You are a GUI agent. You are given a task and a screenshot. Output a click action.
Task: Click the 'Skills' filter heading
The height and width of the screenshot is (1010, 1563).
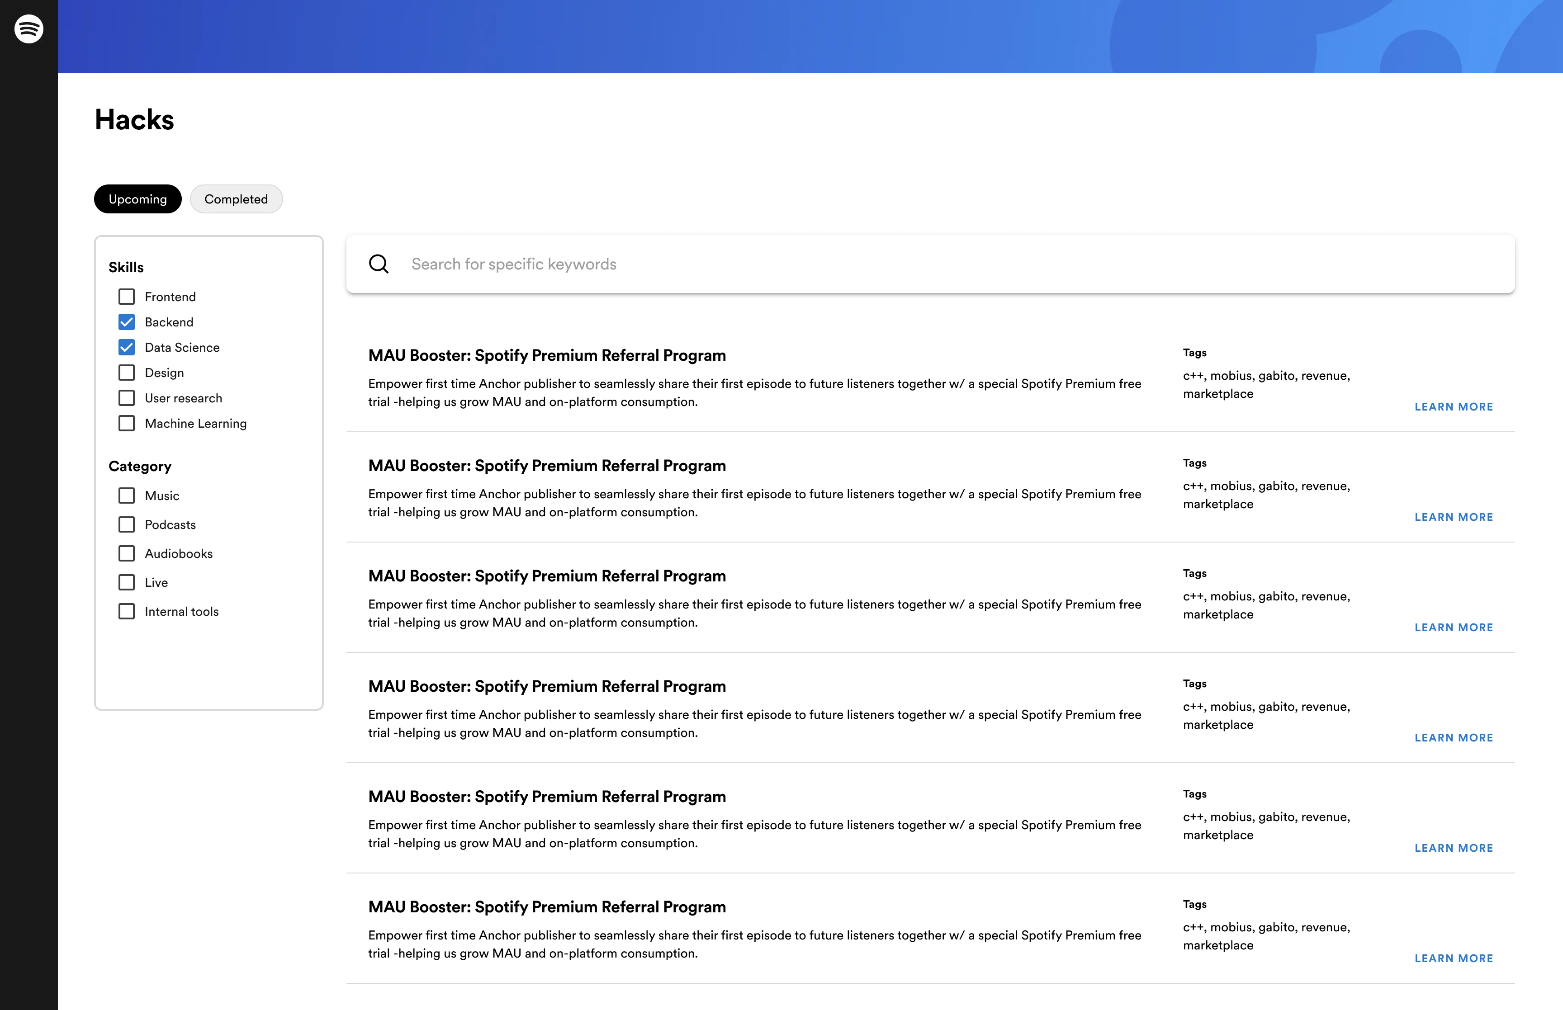tap(126, 267)
